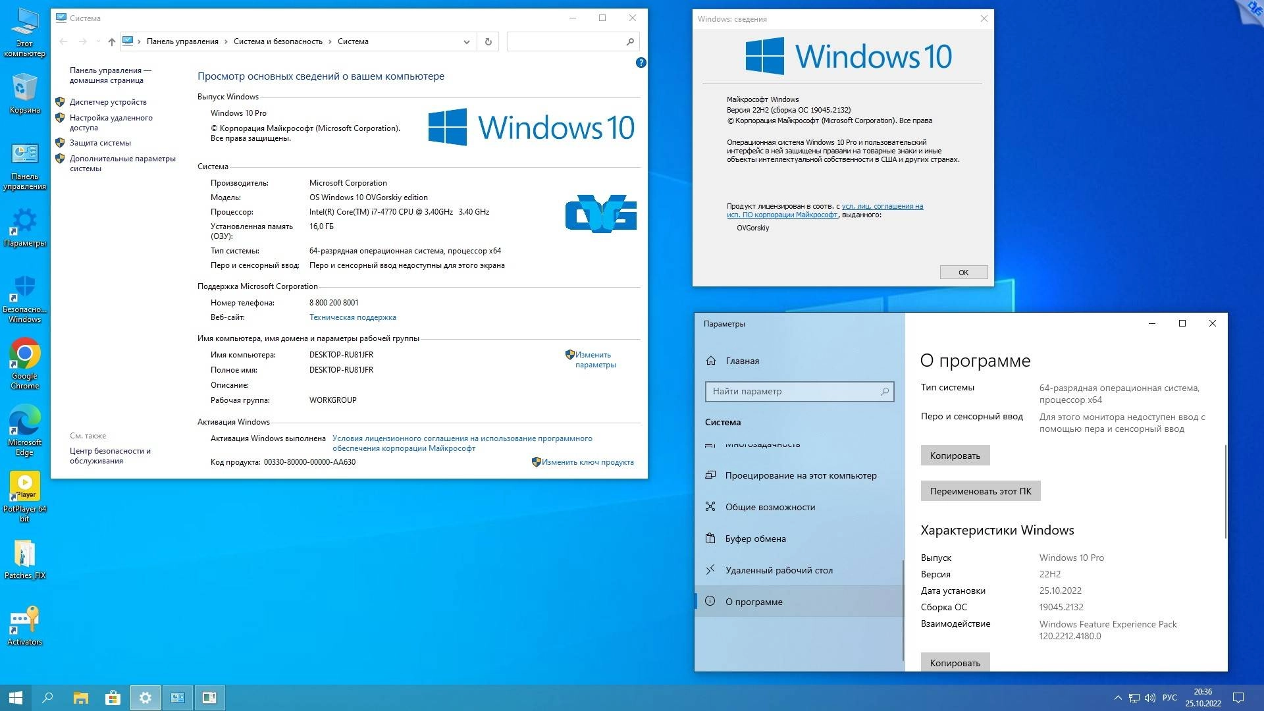Screen dimensions: 1264x711
Task: Refresh the System control panel page
Action: pyautogui.click(x=488, y=41)
